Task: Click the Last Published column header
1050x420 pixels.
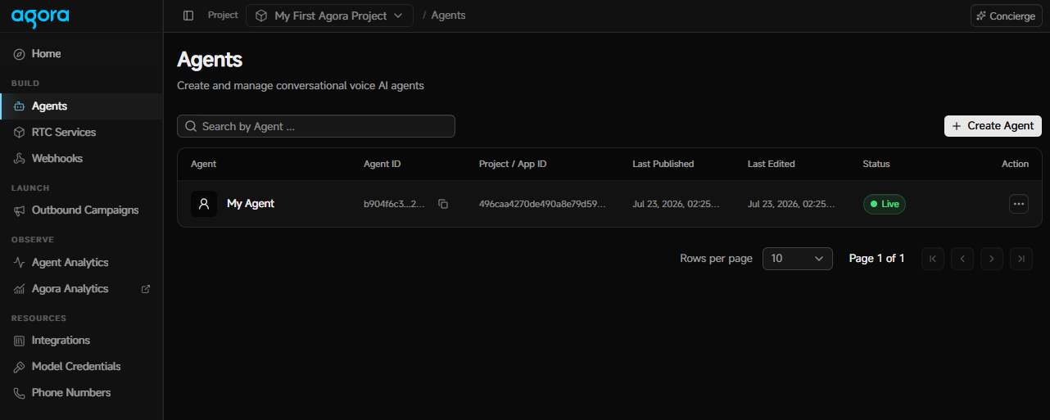Action: [663, 164]
